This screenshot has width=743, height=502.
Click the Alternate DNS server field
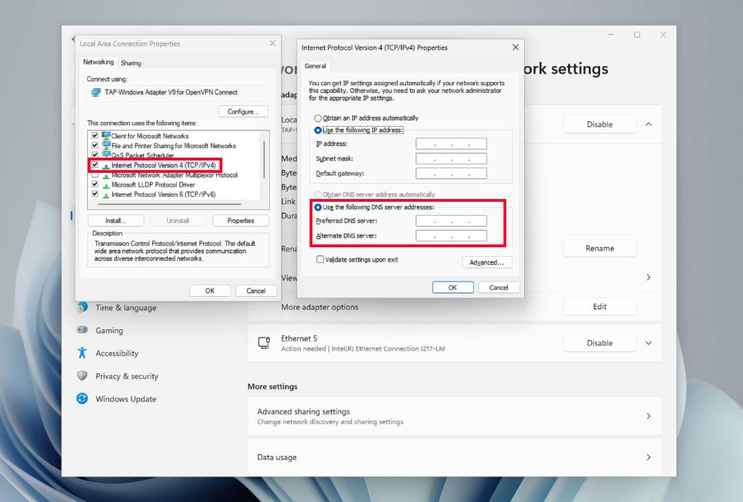451,236
